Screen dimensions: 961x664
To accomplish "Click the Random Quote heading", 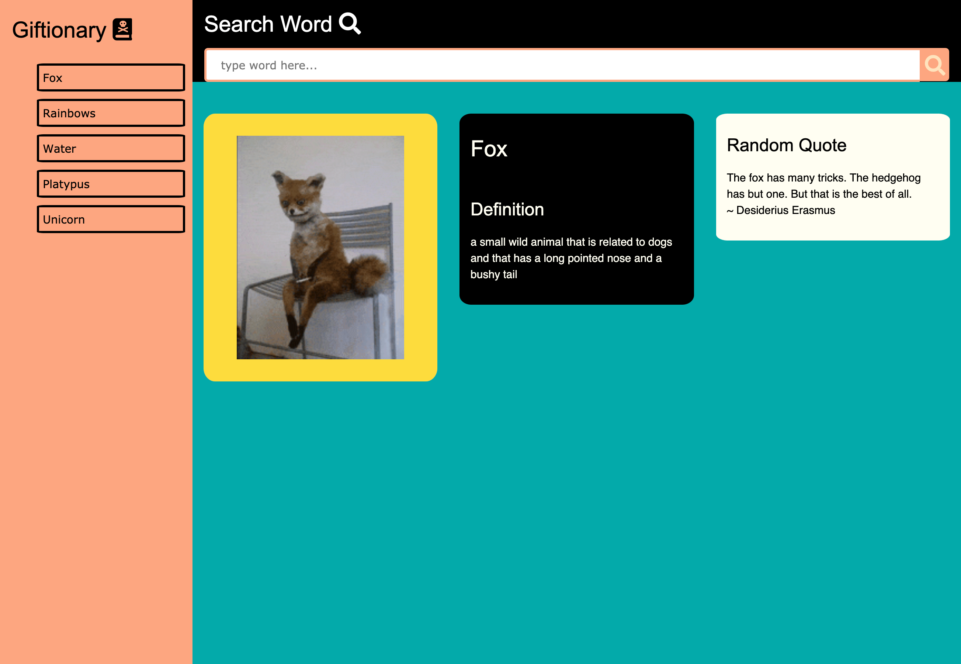I will pyautogui.click(x=786, y=145).
